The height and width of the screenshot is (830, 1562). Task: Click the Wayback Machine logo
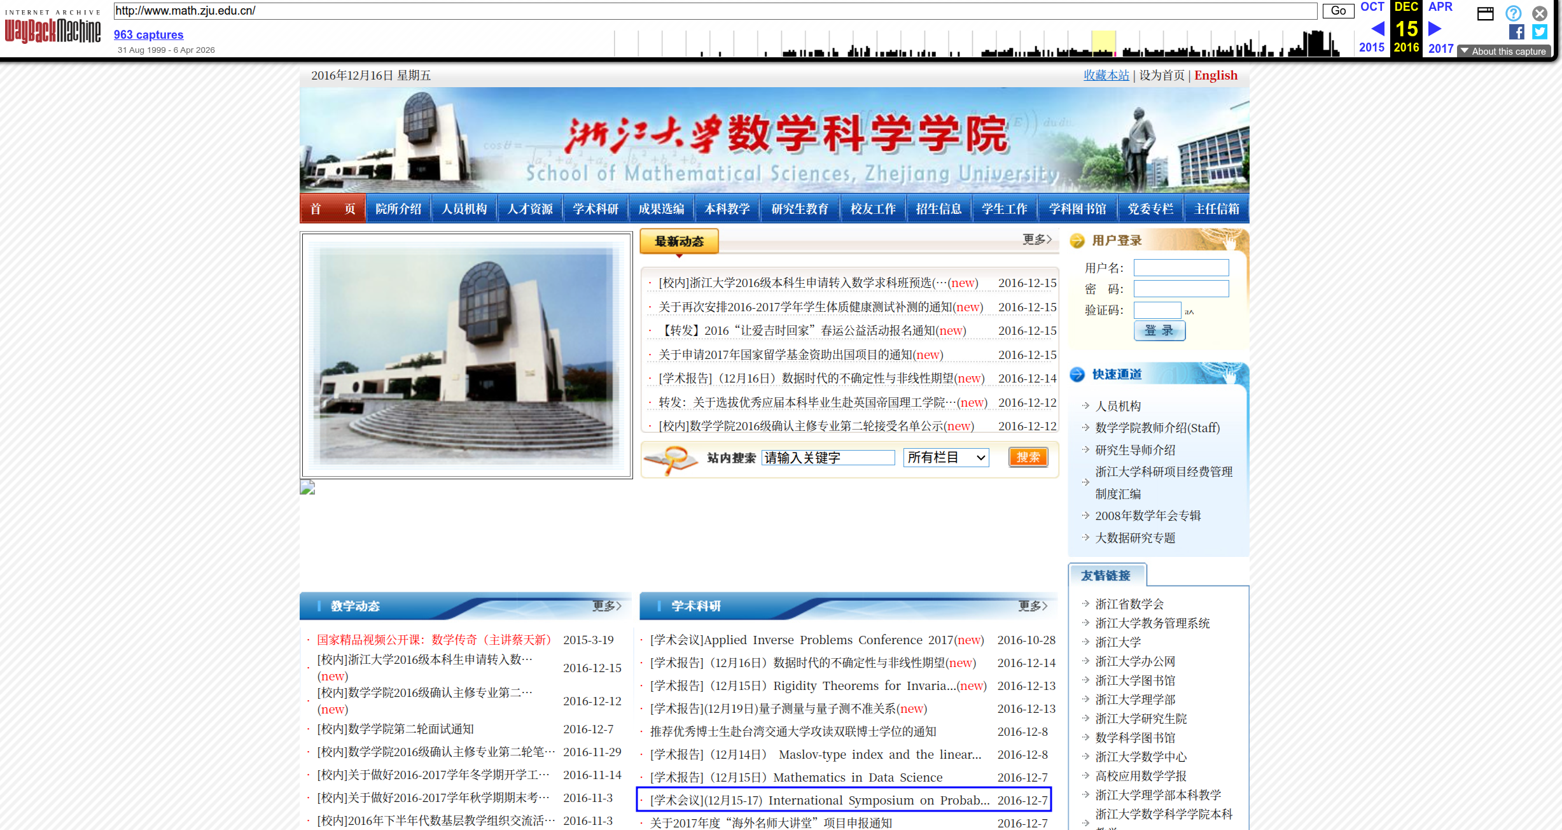pos(52,29)
